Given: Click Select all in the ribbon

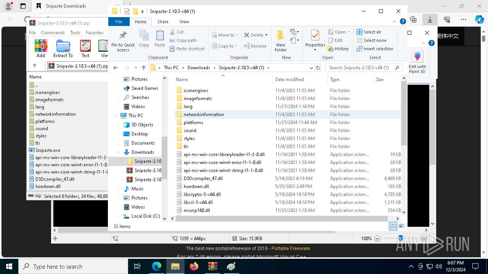Looking at the screenshot, I should [369, 32].
